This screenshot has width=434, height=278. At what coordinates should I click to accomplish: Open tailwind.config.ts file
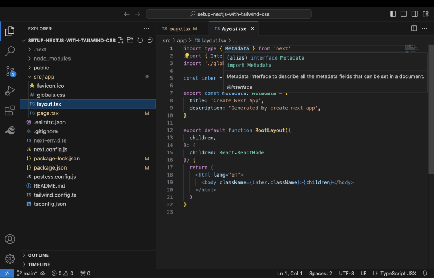(88, 195)
